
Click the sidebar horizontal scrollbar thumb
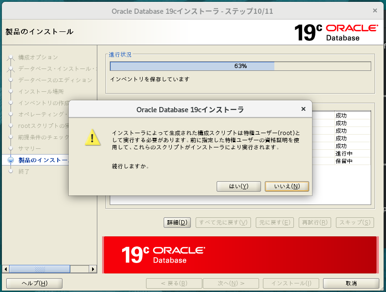pos(40,269)
